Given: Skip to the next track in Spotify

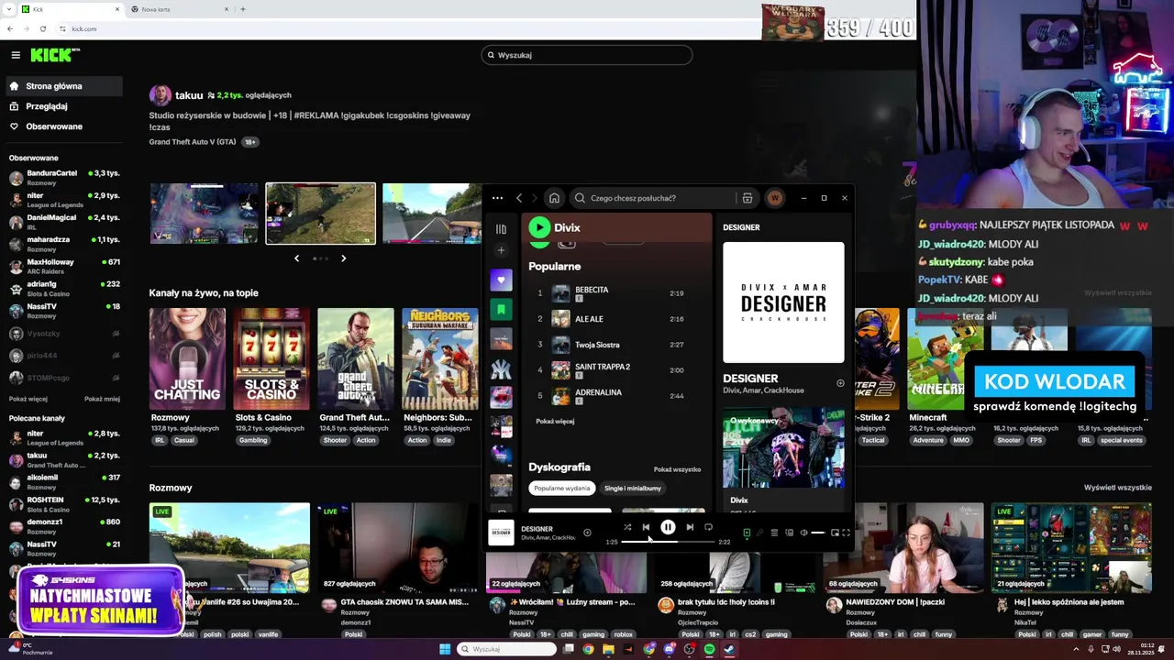Looking at the screenshot, I should click(690, 527).
